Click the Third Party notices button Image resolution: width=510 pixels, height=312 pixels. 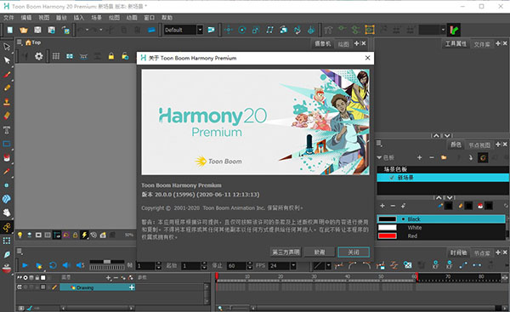click(286, 252)
